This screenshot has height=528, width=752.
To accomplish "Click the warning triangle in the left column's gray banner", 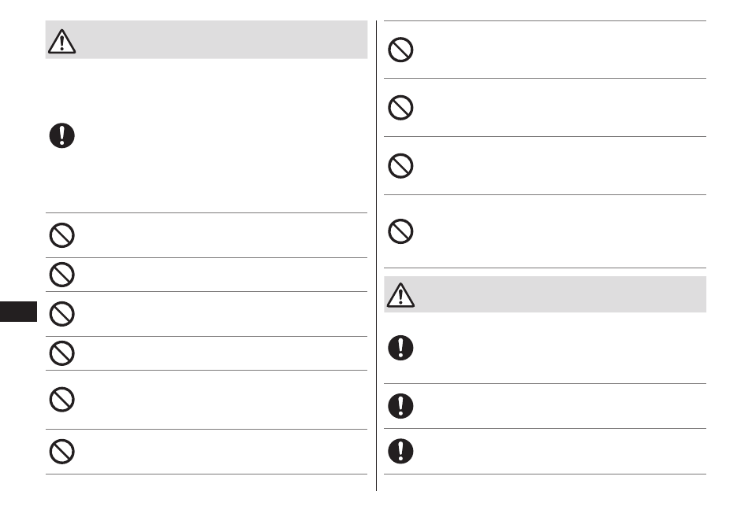I will pyautogui.click(x=61, y=41).
